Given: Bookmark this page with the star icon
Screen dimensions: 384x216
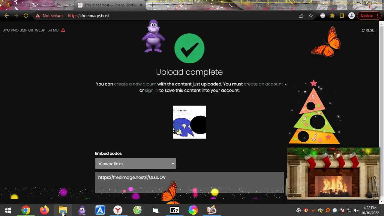Looking at the screenshot, I should pyautogui.click(x=311, y=16).
